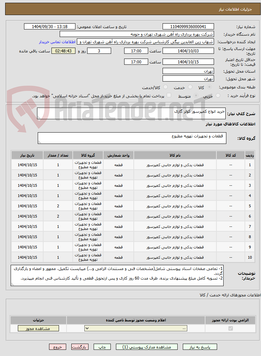Click row number 8 cell

(x=250, y=237)
